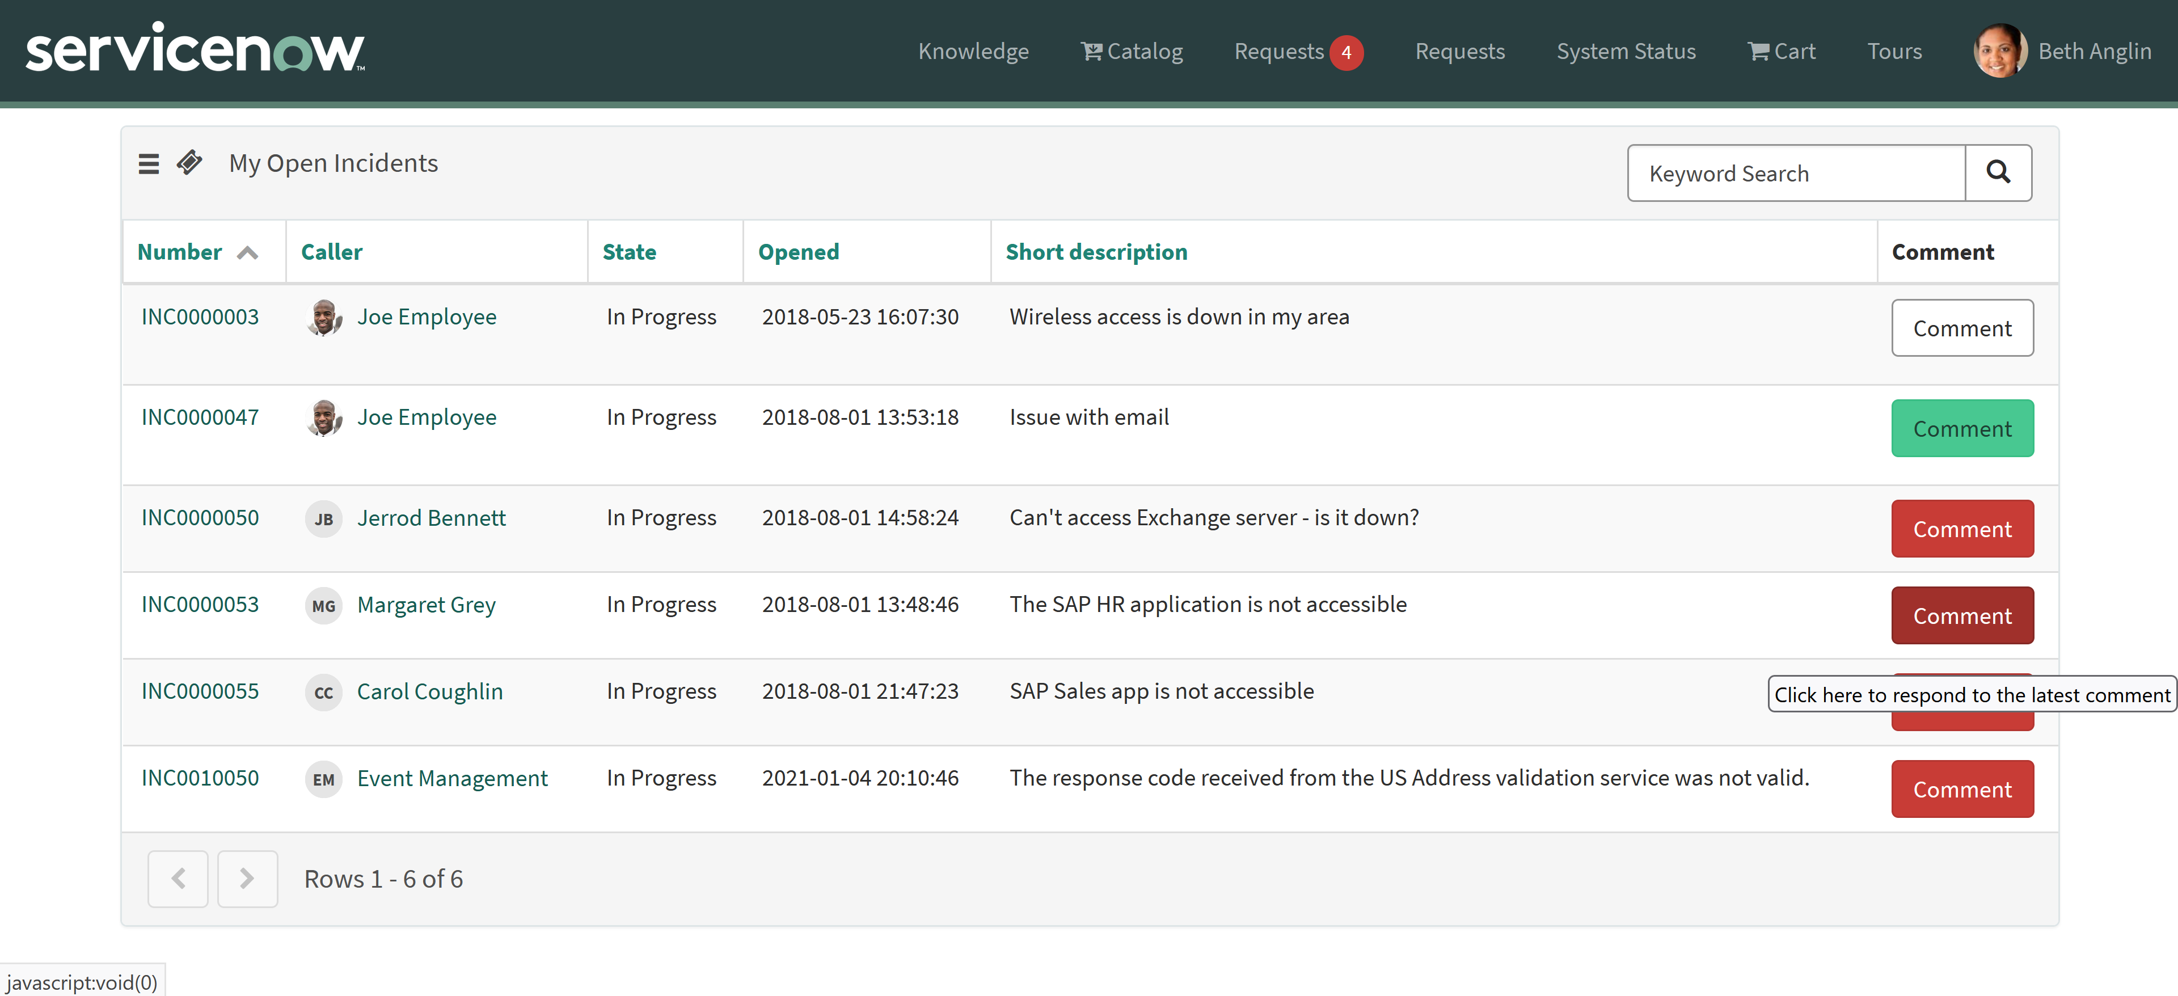This screenshot has height=996, width=2178.
Task: Click the next page chevron in pagination
Action: pos(247,879)
